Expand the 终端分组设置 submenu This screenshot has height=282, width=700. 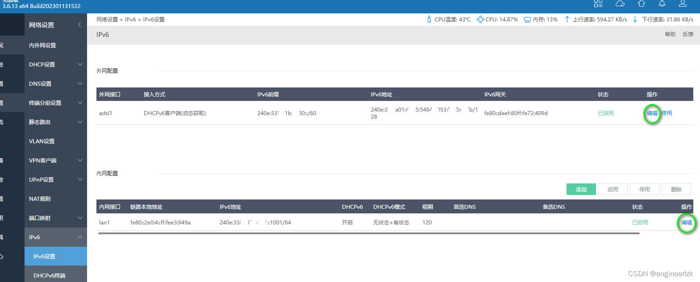pyautogui.click(x=80, y=103)
